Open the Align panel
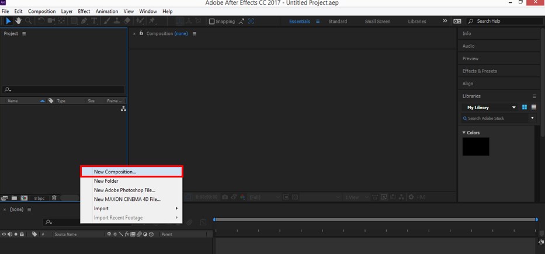 coord(467,83)
